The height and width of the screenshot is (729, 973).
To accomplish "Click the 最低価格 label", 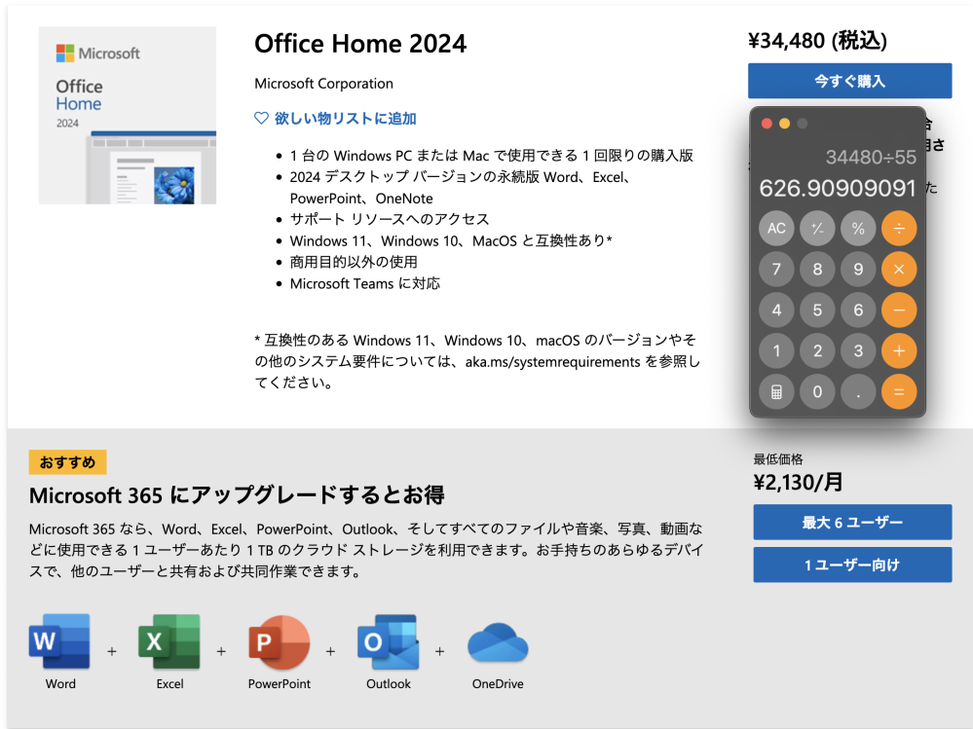I will (778, 459).
